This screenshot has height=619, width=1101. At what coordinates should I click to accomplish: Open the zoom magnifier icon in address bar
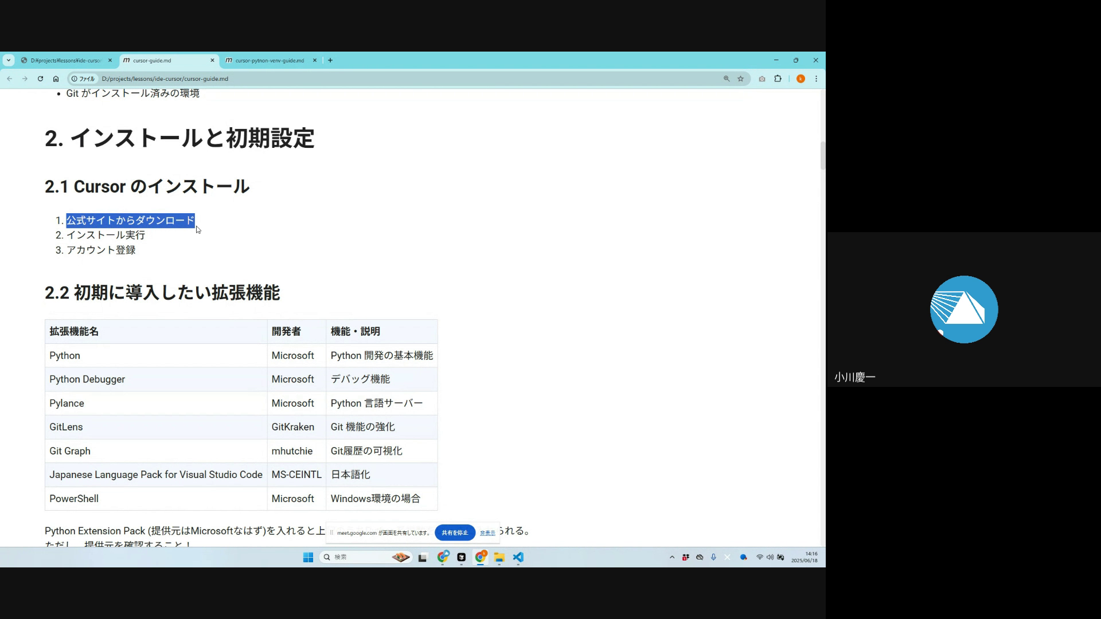tap(727, 79)
